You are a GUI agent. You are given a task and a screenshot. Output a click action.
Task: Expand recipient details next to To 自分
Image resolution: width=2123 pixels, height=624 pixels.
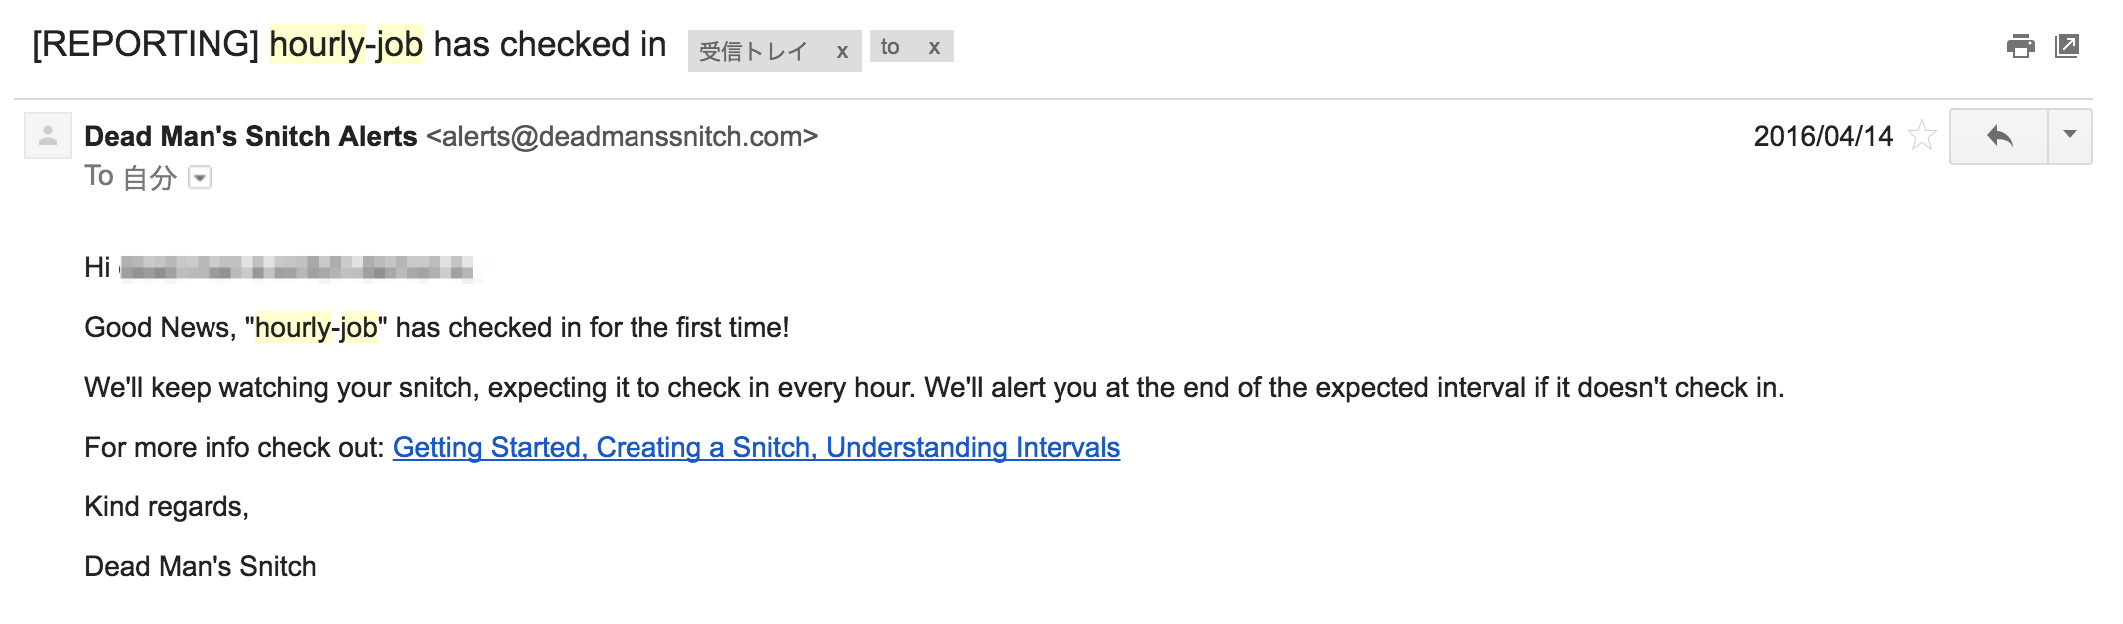[200, 178]
